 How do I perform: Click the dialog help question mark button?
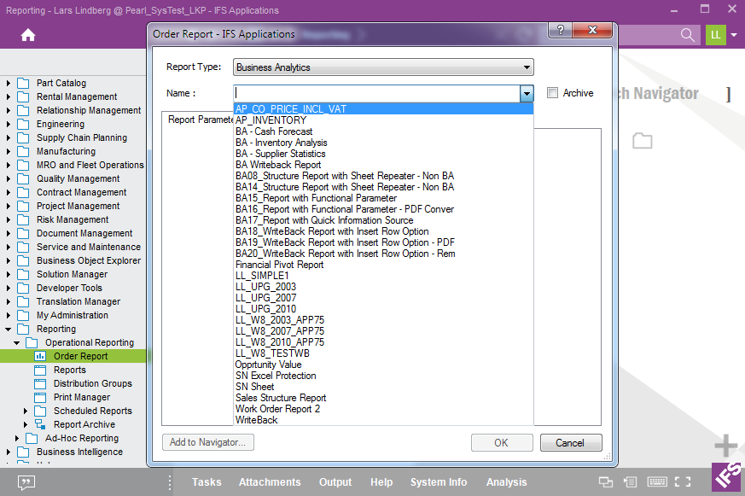561,30
